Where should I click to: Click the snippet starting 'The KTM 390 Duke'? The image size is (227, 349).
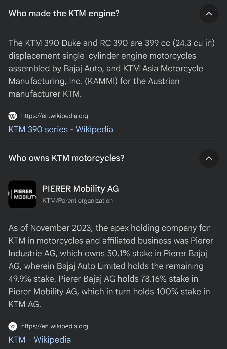[111, 68]
